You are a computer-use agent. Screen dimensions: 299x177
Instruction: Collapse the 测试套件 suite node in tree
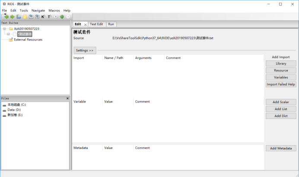tap(8, 34)
